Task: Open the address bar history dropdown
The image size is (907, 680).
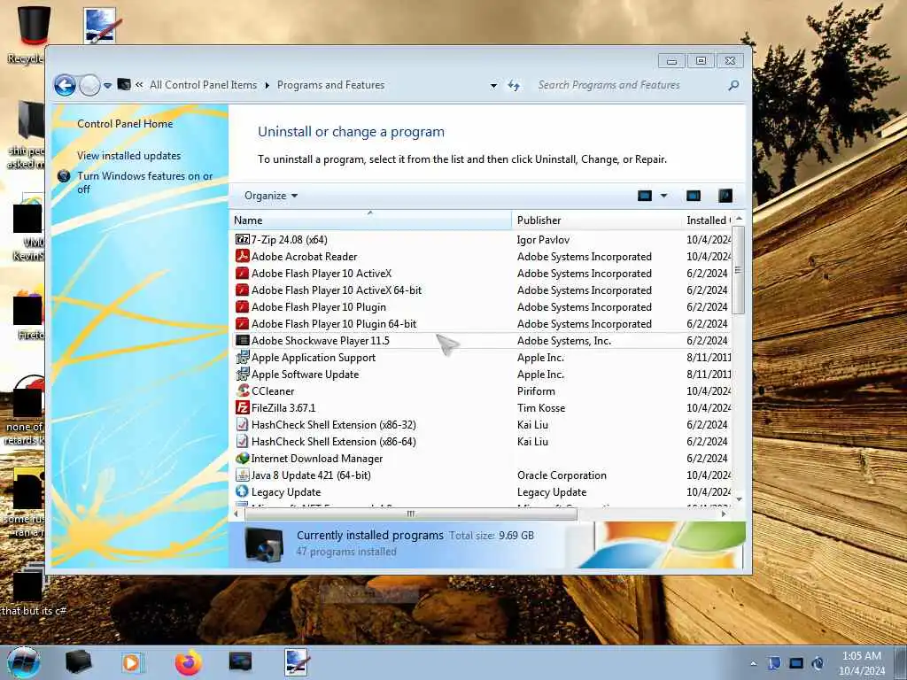Action: (x=493, y=86)
